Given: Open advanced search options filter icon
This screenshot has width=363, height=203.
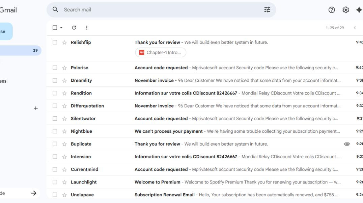Looking at the screenshot, I should pos(267,9).
